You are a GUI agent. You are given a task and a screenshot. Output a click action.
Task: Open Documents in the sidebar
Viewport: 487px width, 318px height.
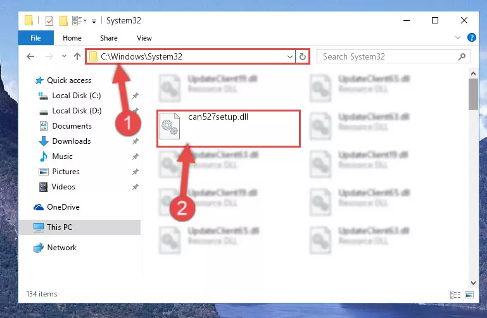tap(72, 126)
